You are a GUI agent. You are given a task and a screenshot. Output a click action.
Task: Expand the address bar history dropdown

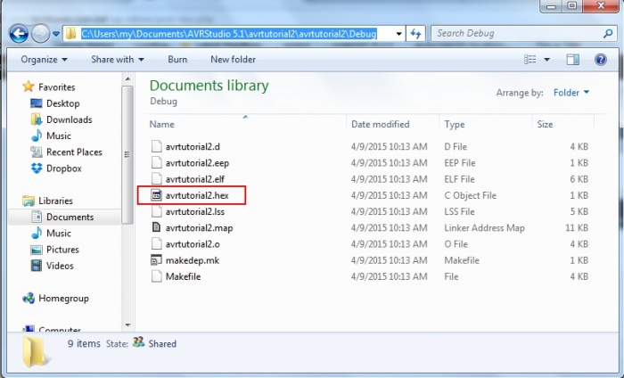[x=398, y=34]
